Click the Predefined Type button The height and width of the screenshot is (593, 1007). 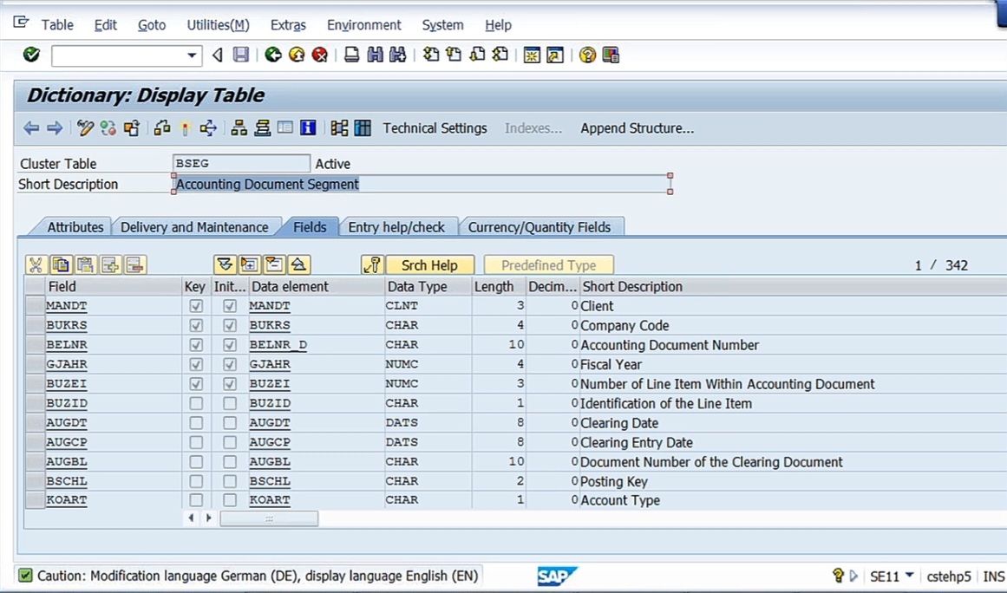click(x=548, y=265)
